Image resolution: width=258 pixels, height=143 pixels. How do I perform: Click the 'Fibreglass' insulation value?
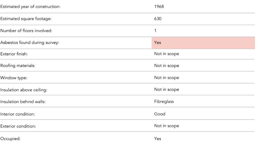164,102
